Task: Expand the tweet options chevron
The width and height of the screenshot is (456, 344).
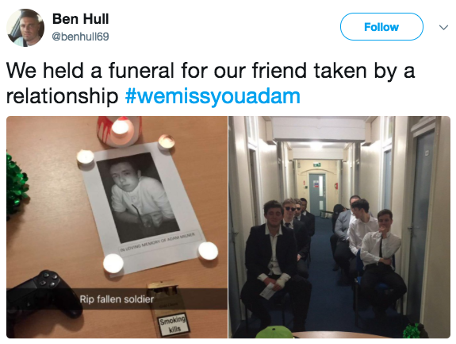Action: pyautogui.click(x=443, y=27)
